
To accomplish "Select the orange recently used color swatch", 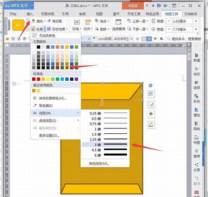I will (x=34, y=91).
